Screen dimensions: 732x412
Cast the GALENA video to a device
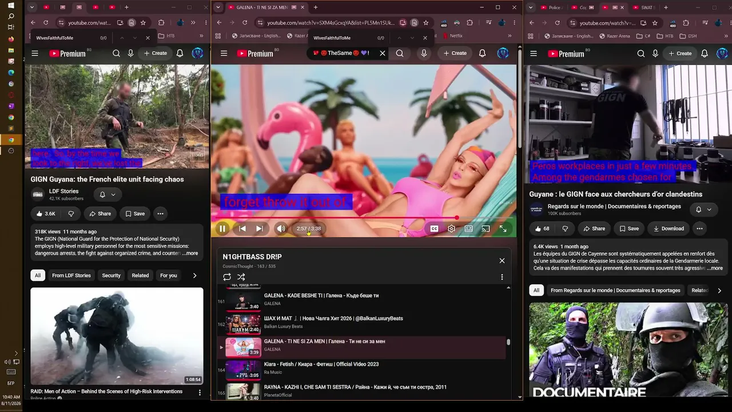(x=486, y=228)
